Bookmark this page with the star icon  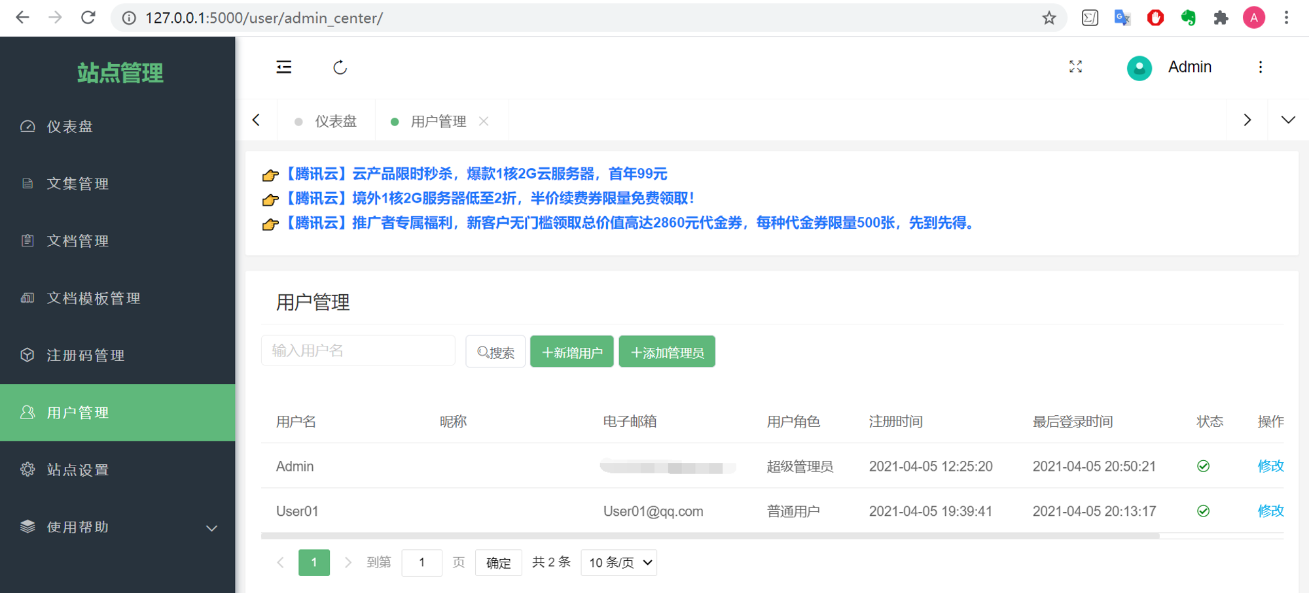point(1049,18)
